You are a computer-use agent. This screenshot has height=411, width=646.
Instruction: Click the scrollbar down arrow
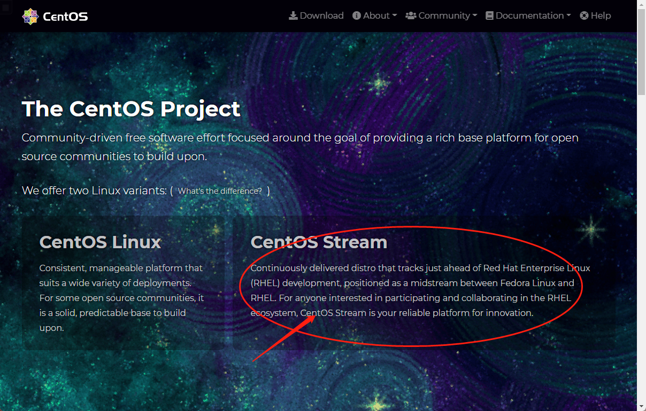point(642,407)
